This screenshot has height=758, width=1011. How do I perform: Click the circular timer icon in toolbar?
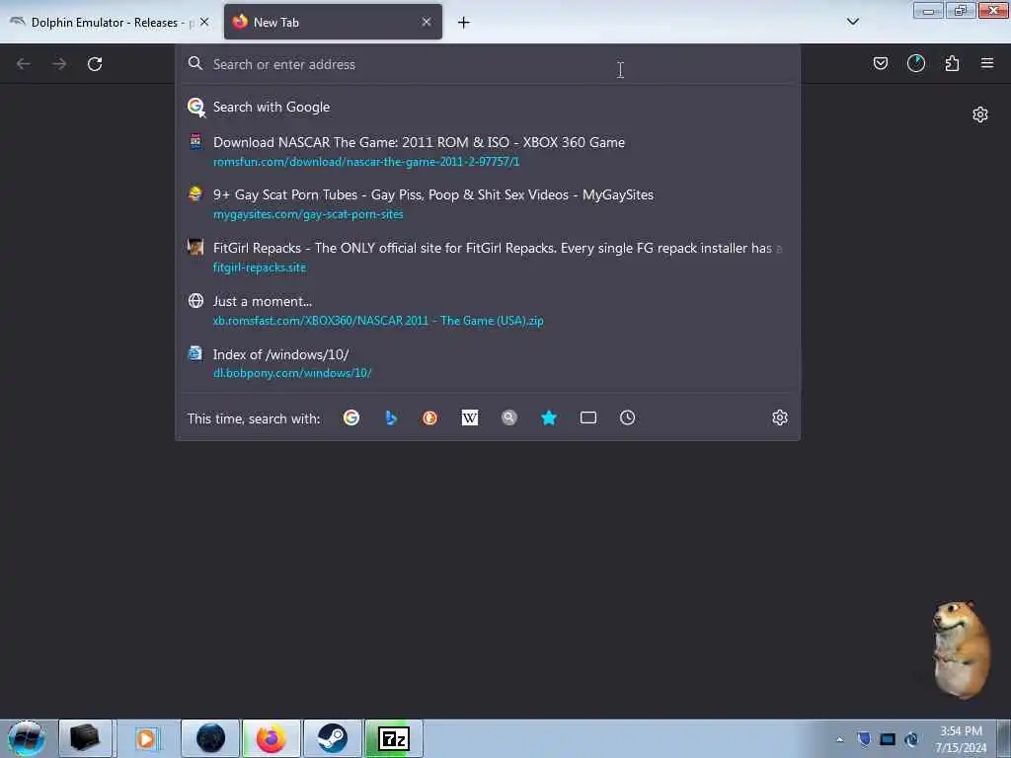click(915, 63)
